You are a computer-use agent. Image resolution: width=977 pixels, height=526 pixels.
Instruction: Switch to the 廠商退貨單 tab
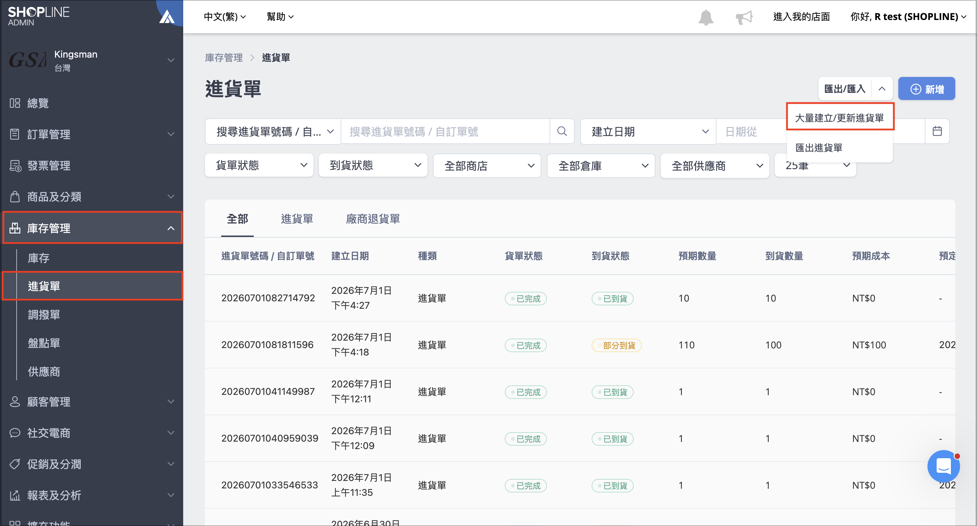coord(373,219)
